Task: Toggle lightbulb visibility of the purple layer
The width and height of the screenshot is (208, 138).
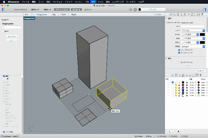Action: pyautogui.click(x=176, y=88)
